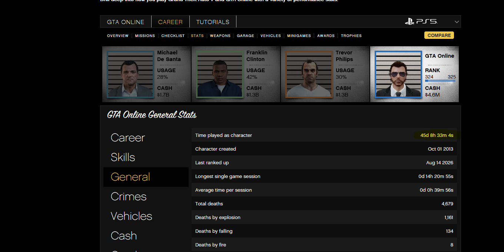Open the VEHICLES sub-menu link
The width and height of the screenshot is (504, 252).
(x=271, y=36)
